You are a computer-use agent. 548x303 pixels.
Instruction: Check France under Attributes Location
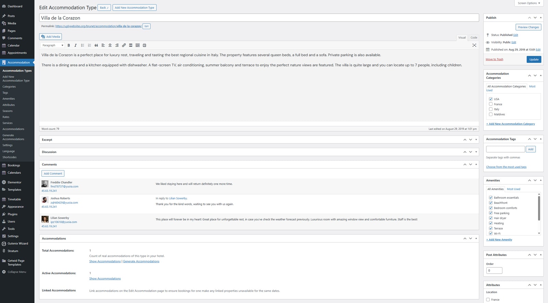pos(488,300)
